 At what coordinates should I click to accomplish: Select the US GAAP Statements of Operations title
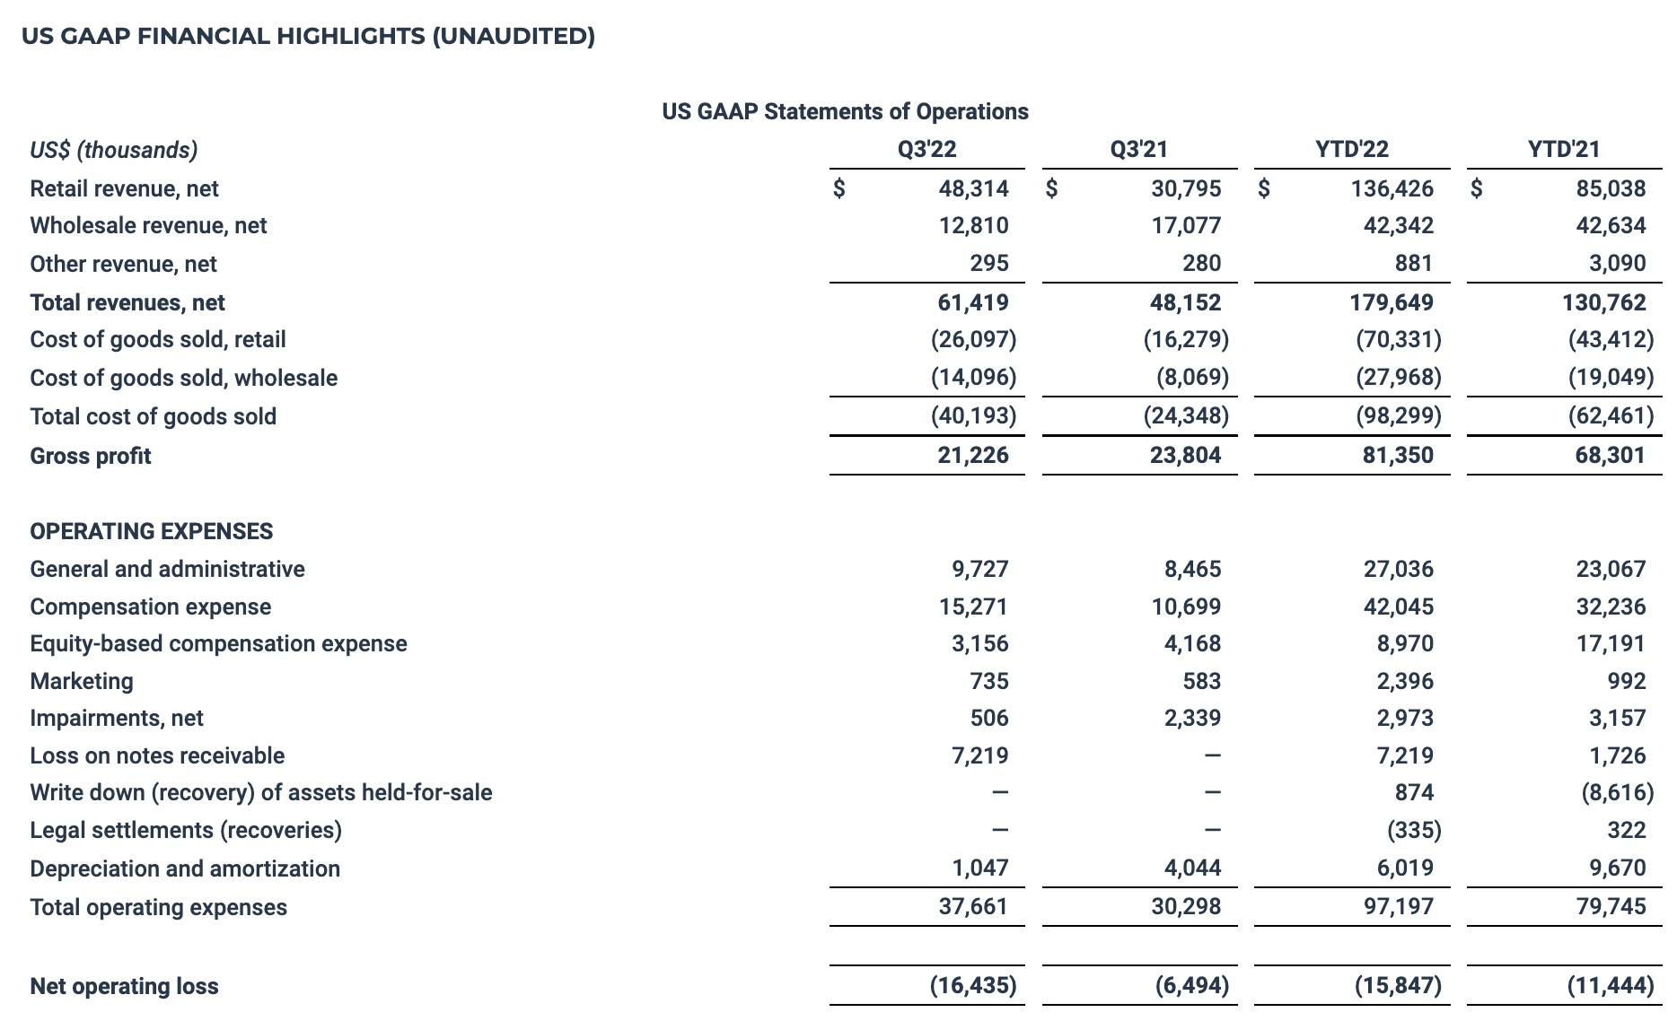845,111
